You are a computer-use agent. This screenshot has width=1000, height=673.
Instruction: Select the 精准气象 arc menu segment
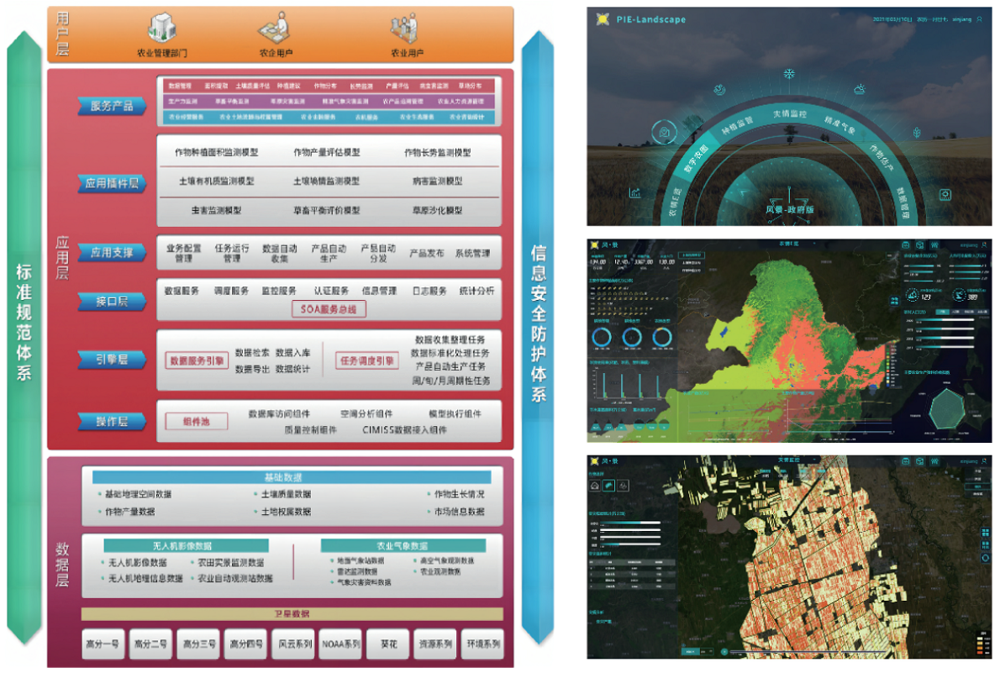click(x=839, y=126)
